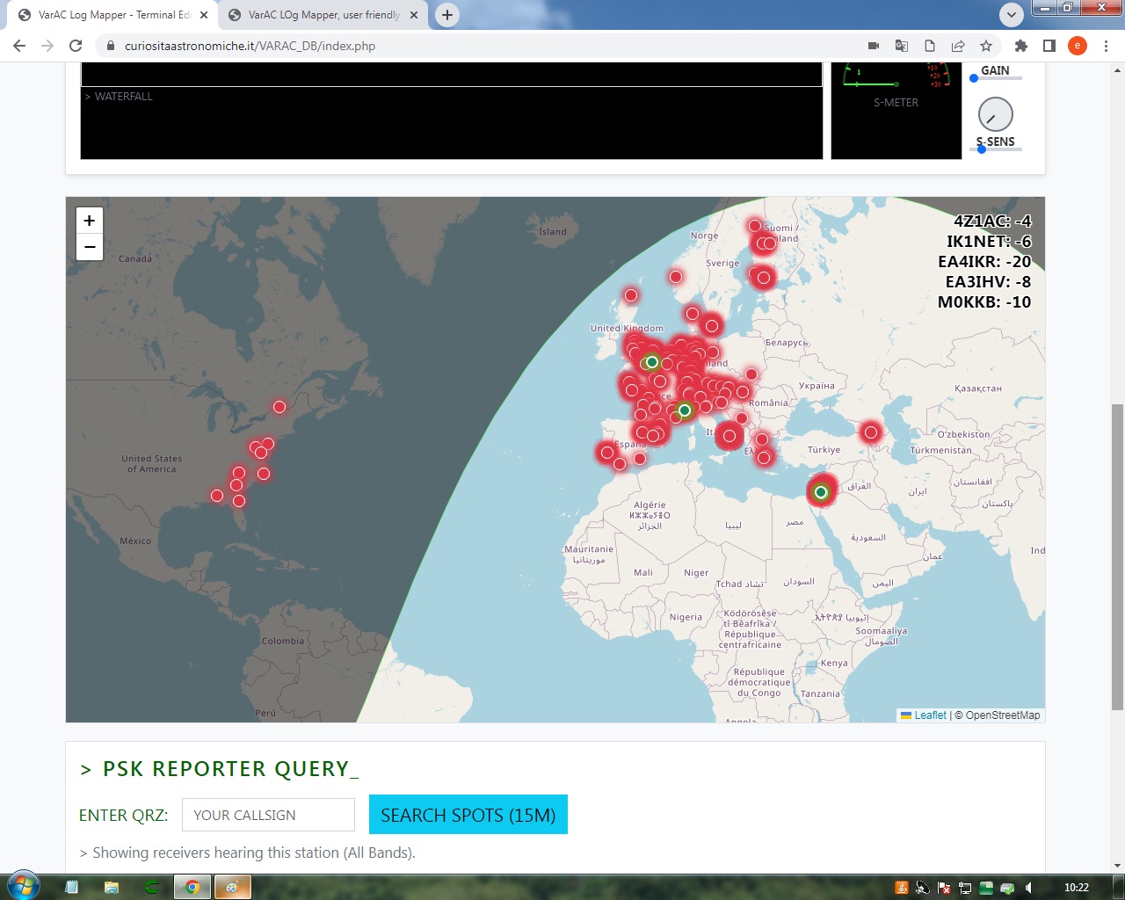The width and height of the screenshot is (1125, 900).
Task: Open the Leaflet attribution link
Action: click(930, 715)
